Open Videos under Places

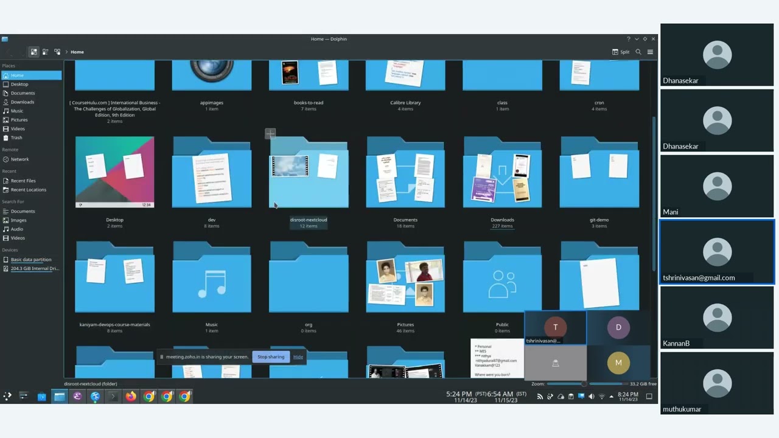coord(31,128)
